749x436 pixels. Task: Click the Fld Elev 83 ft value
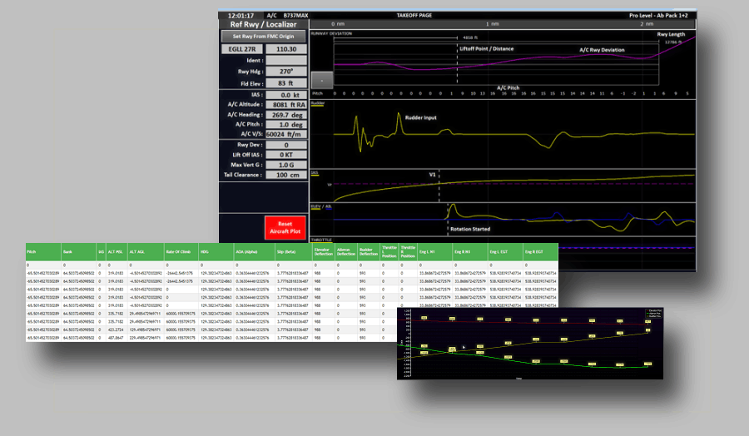pyautogui.click(x=285, y=83)
